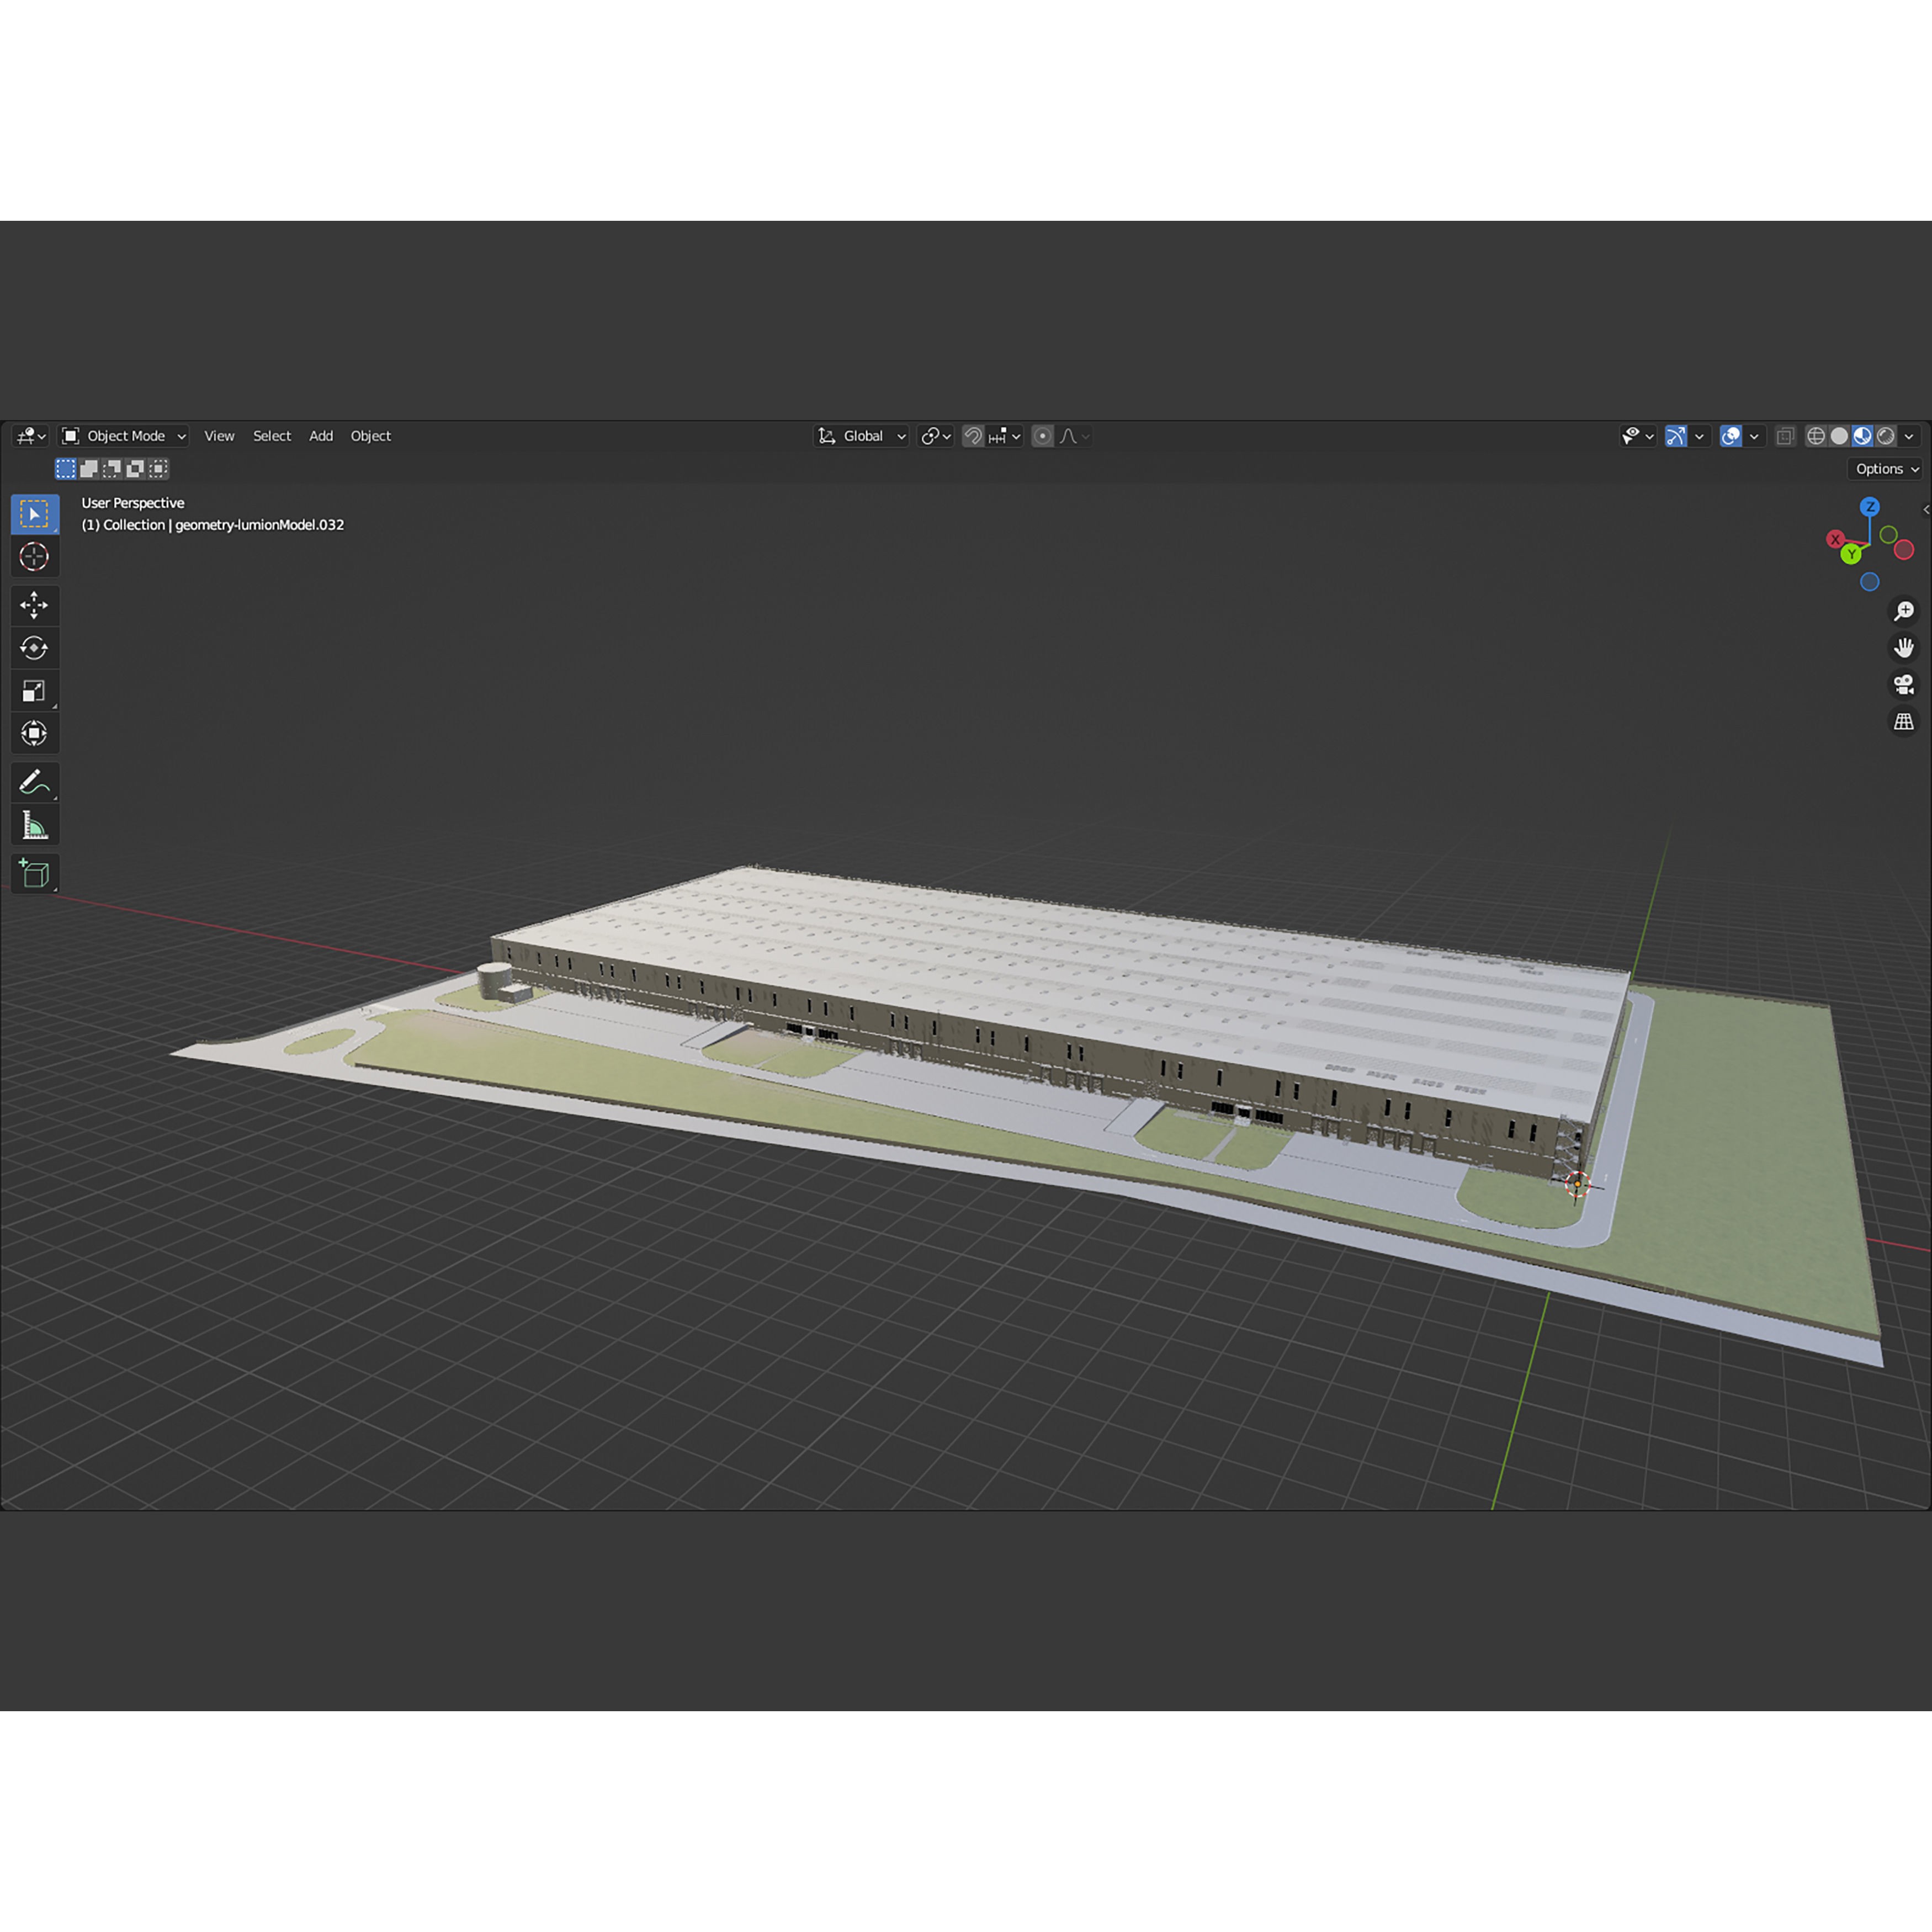Image resolution: width=1932 pixels, height=1932 pixels.
Task: Open the snapping options dropdown
Action: coord(1004,436)
